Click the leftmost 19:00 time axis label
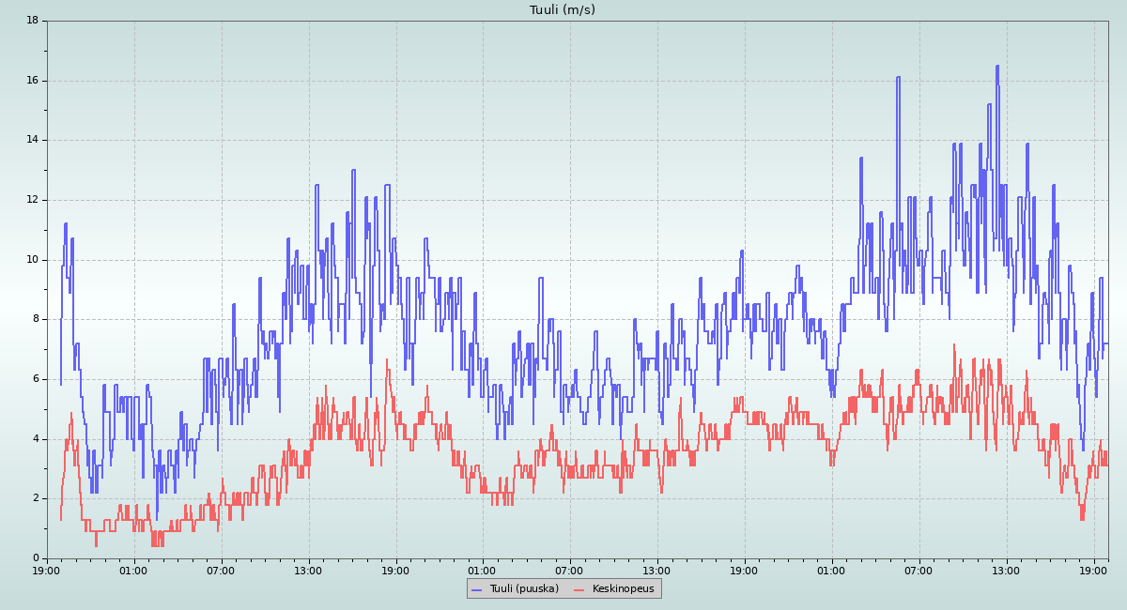1127x610 pixels. pos(47,571)
